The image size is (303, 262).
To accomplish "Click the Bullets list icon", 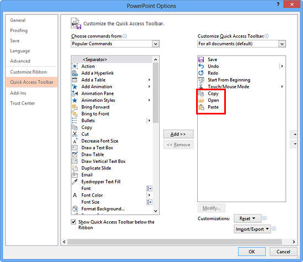I will (x=74, y=121).
